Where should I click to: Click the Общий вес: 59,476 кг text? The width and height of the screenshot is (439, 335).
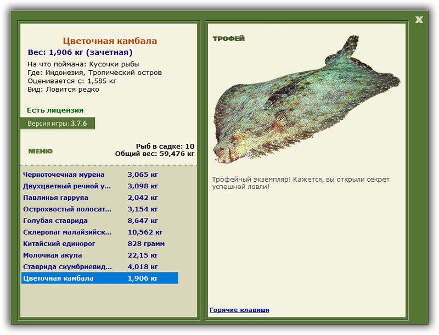[x=155, y=154]
